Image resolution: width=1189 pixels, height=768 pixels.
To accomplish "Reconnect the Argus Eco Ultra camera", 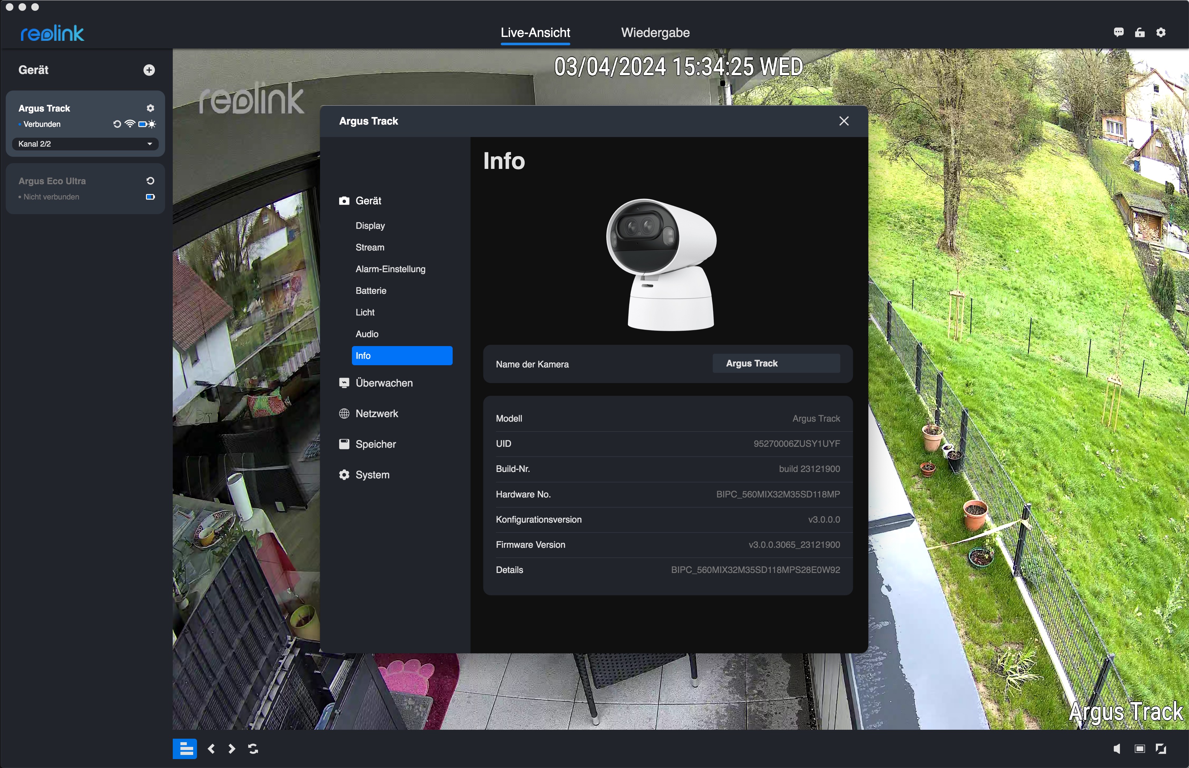I will pyautogui.click(x=150, y=181).
